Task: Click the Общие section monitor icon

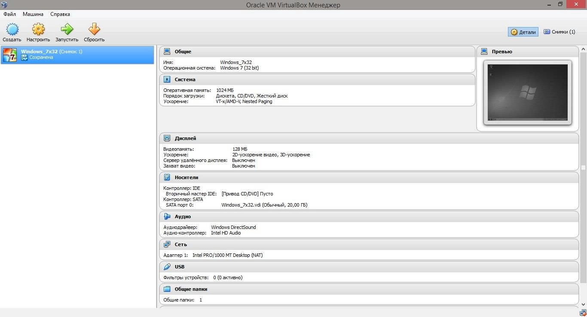Action: click(x=167, y=52)
